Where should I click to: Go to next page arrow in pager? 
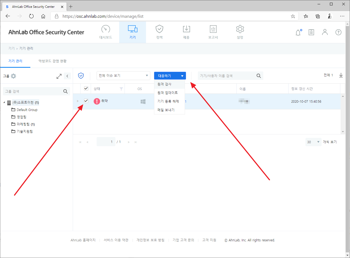[129, 142]
